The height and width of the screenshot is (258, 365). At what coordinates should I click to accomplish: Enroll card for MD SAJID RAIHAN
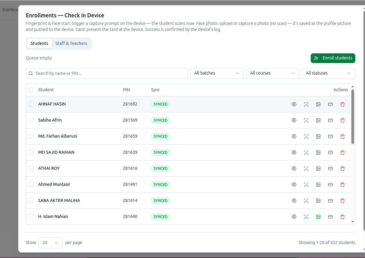330,152
